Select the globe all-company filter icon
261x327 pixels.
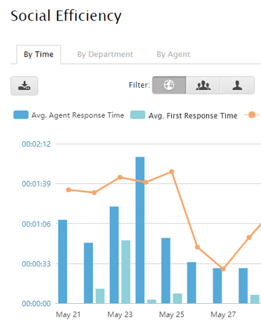click(x=169, y=85)
